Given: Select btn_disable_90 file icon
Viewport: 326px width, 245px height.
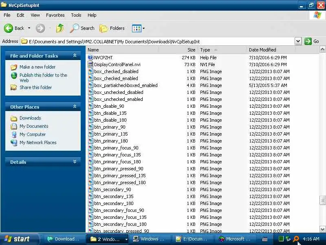Looking at the screenshot, I should pos(90,106).
